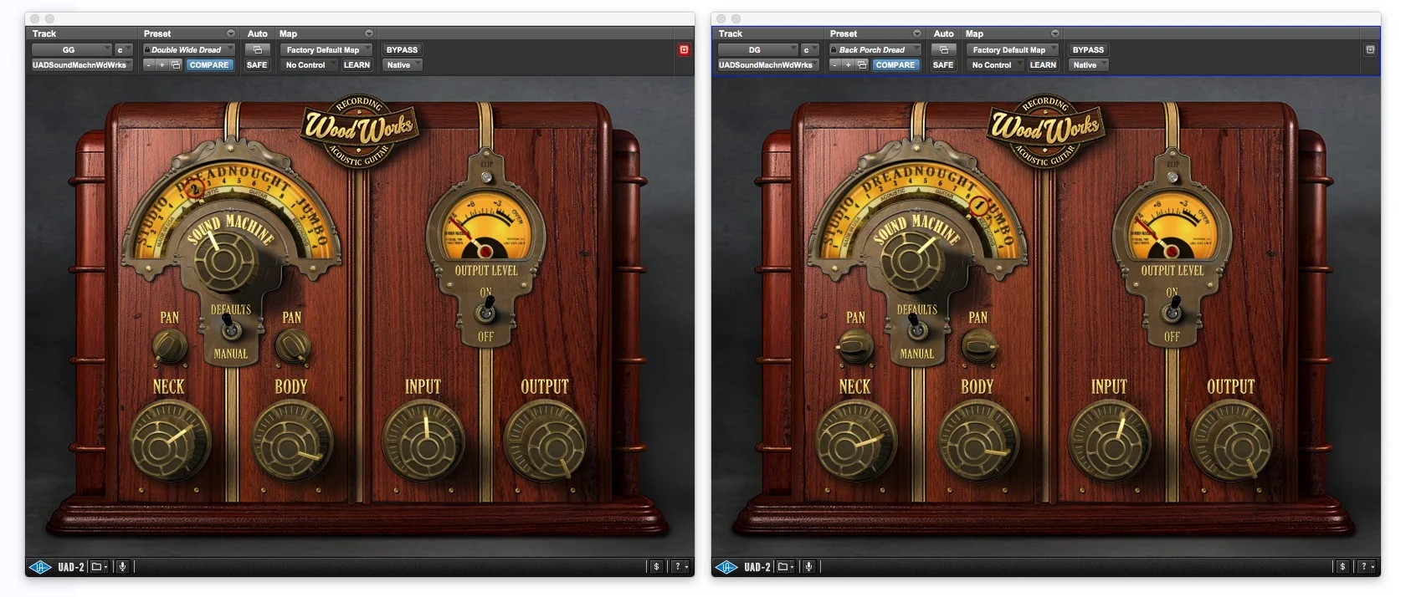
Task: Open the UADSoundMachnWdWrks insert dropdown in left window
Action: (x=81, y=65)
